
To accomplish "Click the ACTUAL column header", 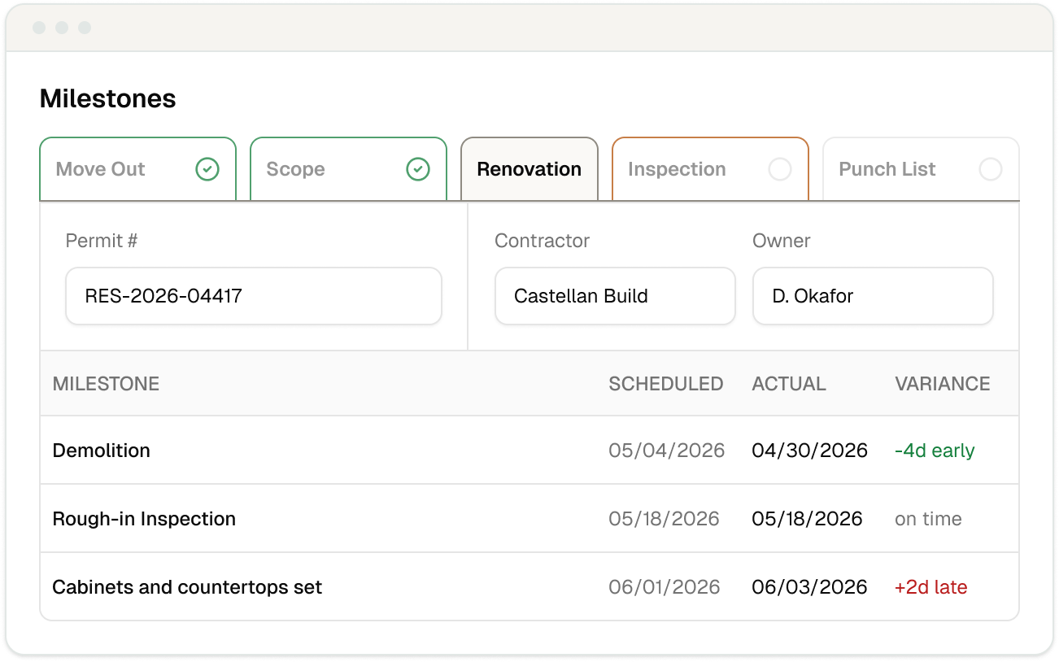I will pos(789,384).
